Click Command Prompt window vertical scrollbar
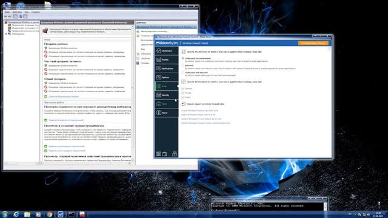388x218 pixels. click(x=325, y=206)
